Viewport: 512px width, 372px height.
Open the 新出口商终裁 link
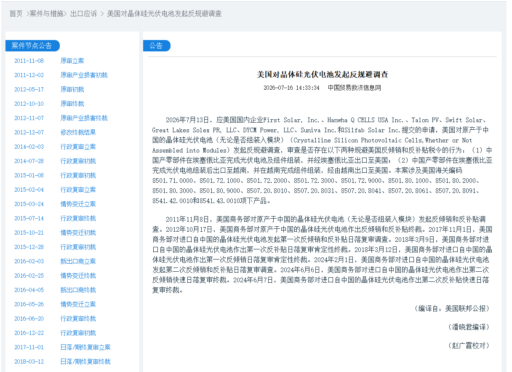tap(78, 290)
